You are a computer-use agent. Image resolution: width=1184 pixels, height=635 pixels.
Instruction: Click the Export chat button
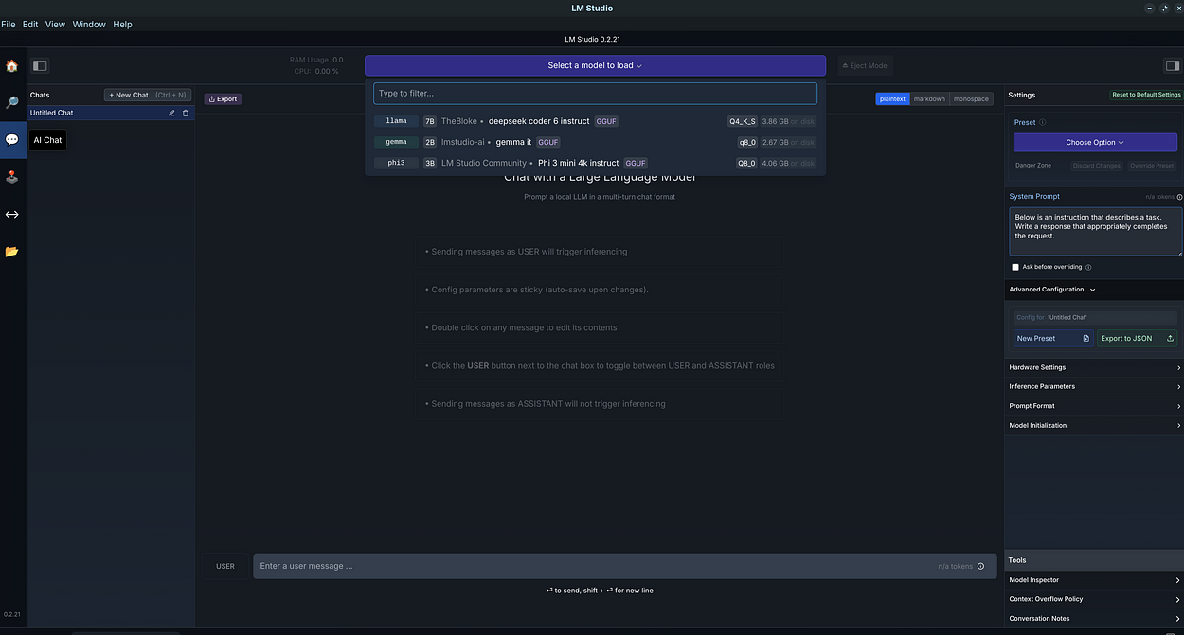coord(223,98)
